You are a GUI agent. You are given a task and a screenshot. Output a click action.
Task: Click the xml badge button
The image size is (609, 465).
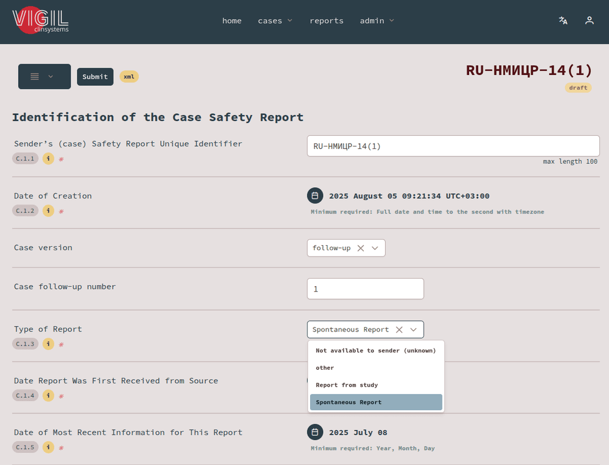129,77
